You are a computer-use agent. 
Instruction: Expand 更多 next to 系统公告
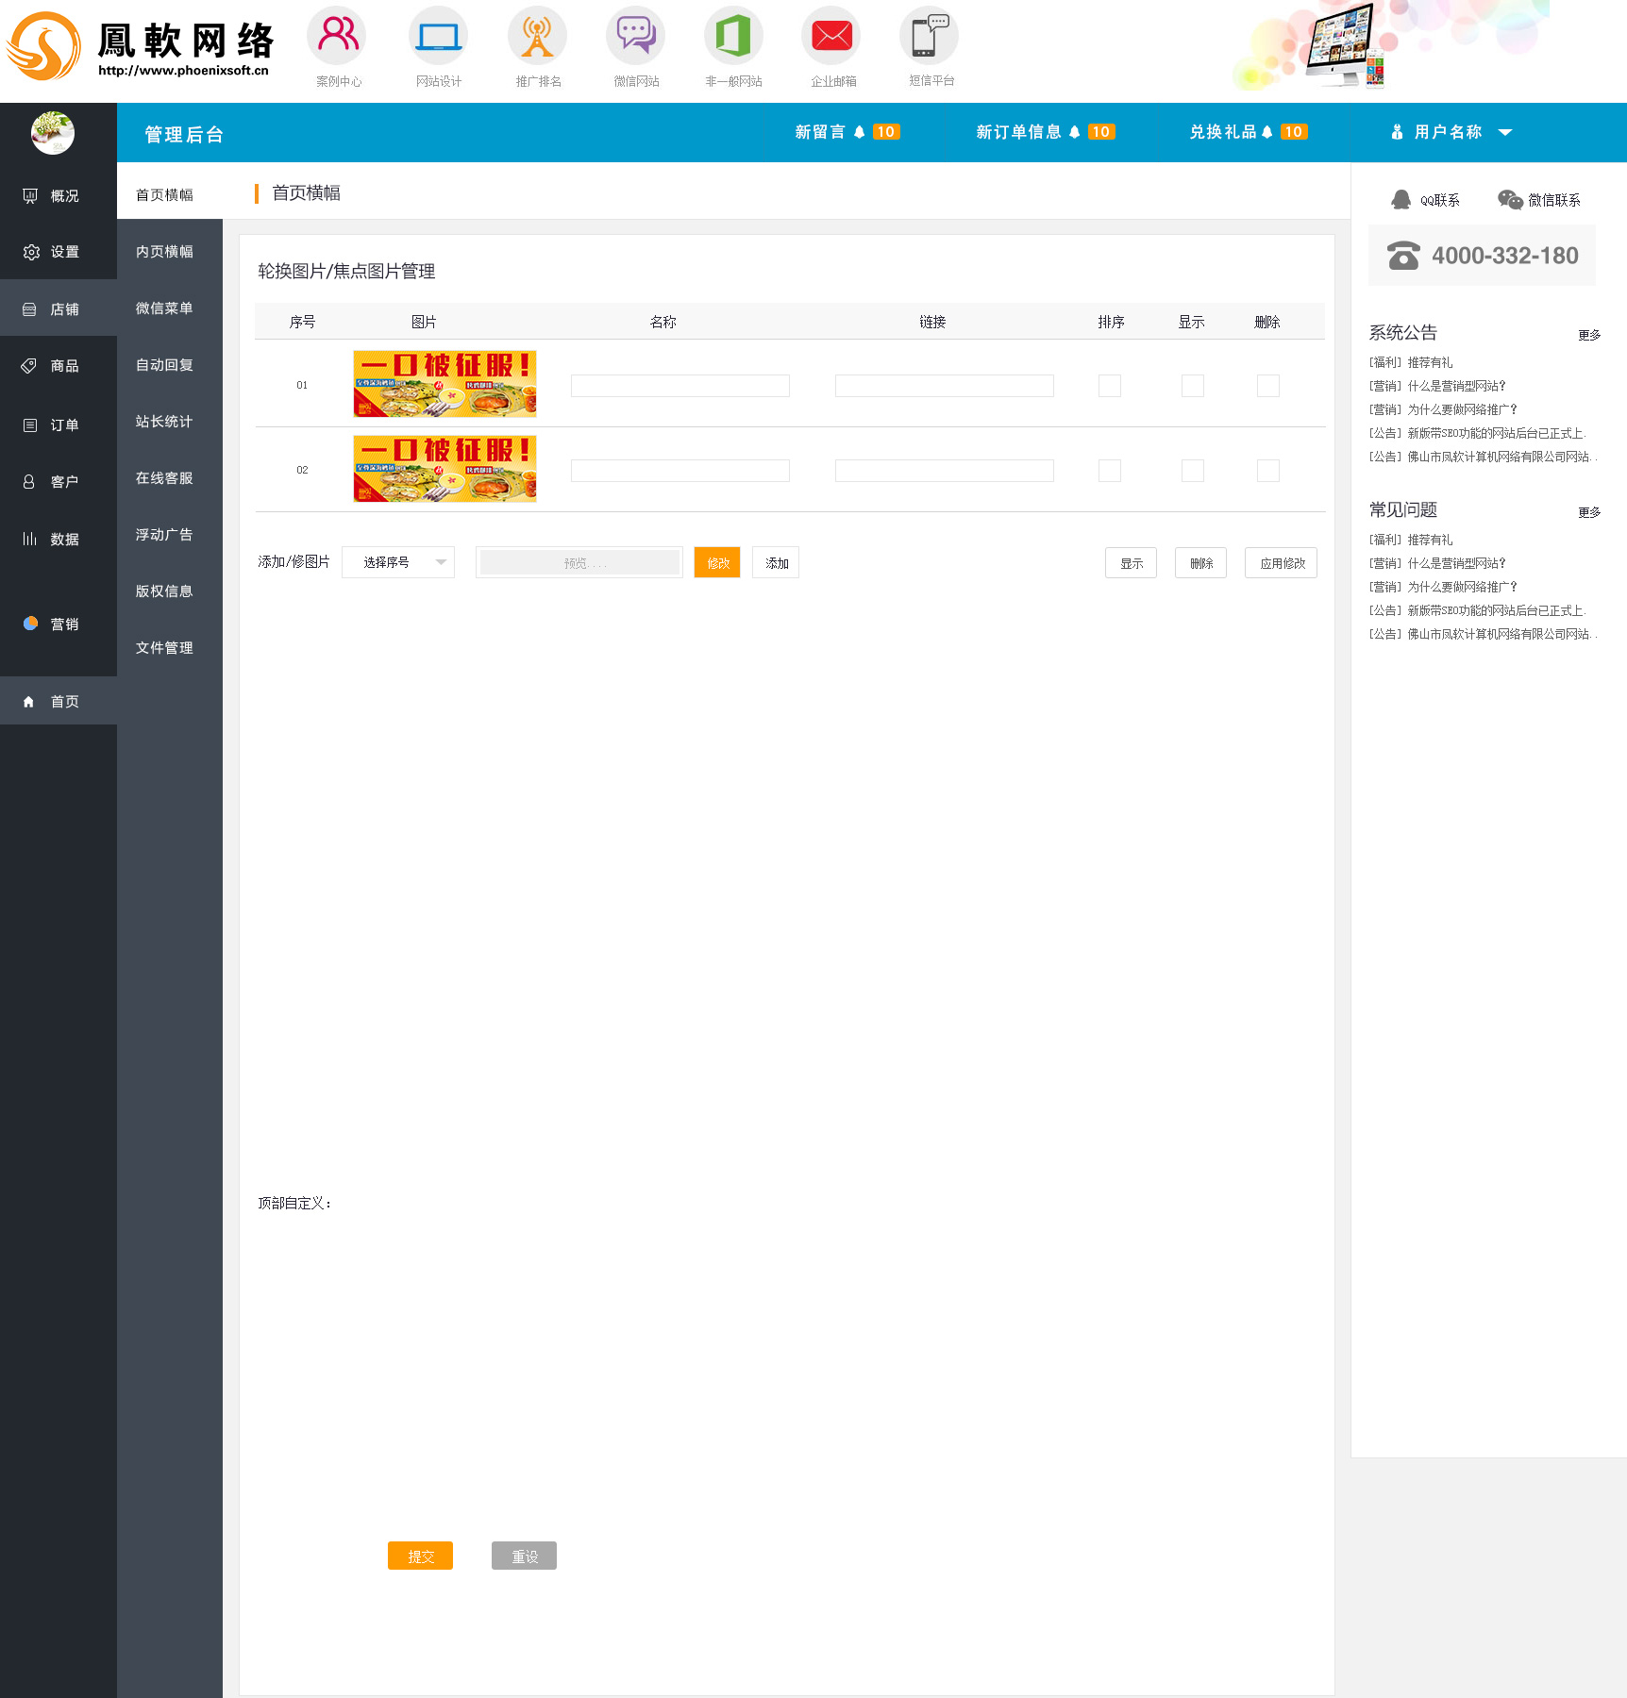point(1588,335)
